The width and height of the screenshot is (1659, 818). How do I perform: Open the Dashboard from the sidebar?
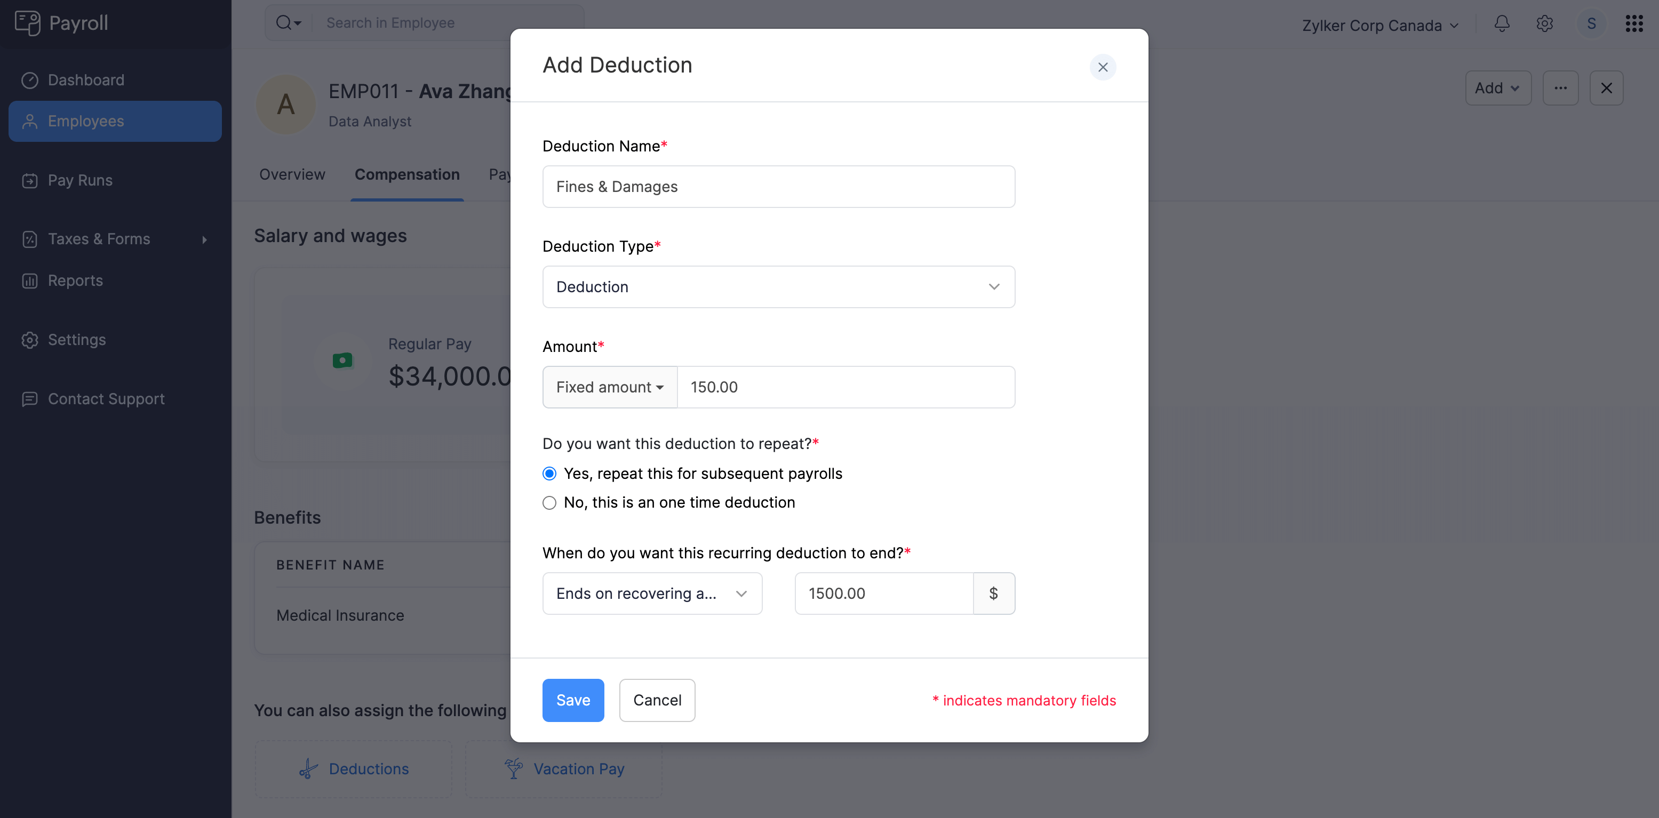pos(86,80)
